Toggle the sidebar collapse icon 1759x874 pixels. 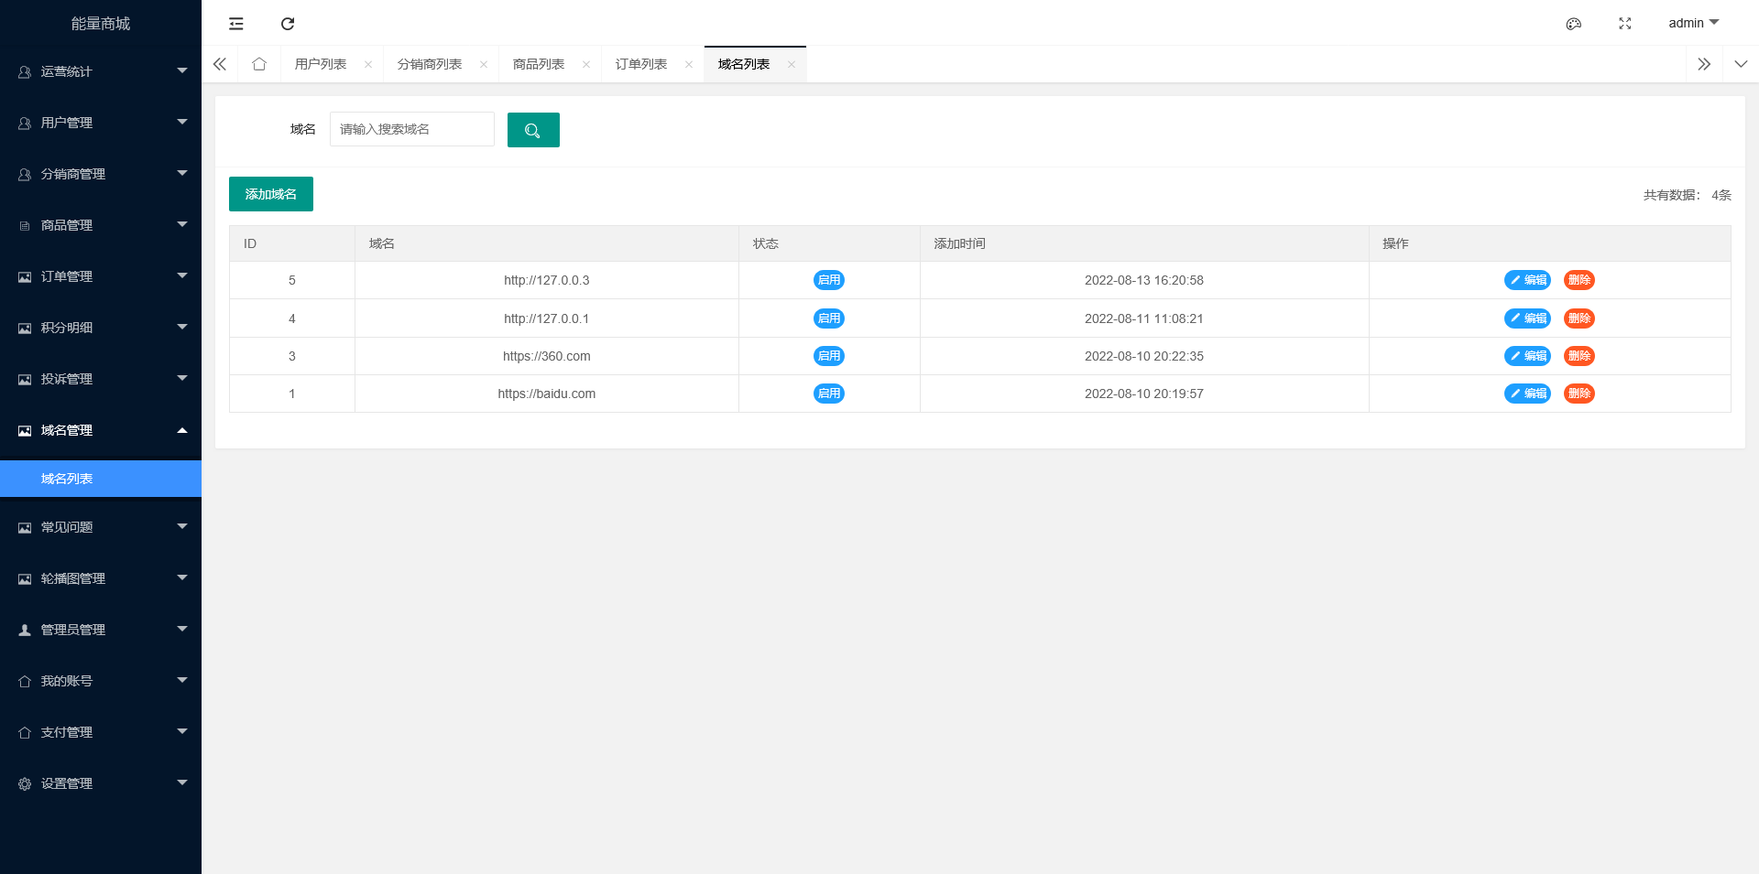pyautogui.click(x=236, y=24)
